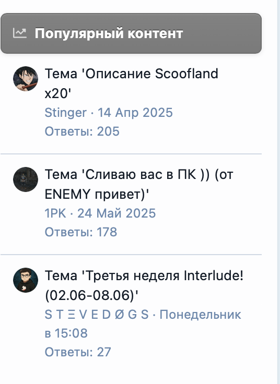
Task: Click the divider line below the Scoofland entry
Action: pyautogui.click(x=131, y=154)
